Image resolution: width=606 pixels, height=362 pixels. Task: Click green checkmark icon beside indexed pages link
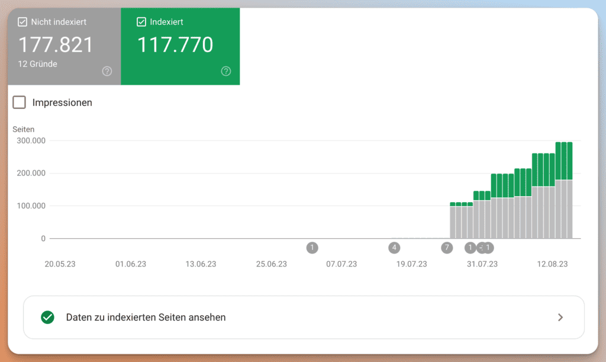click(x=48, y=317)
